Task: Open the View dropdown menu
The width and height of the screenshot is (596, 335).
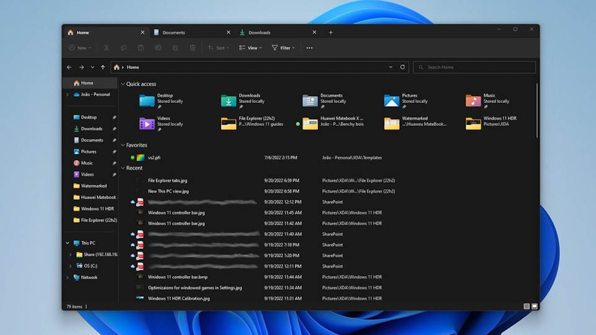Action: tap(250, 48)
